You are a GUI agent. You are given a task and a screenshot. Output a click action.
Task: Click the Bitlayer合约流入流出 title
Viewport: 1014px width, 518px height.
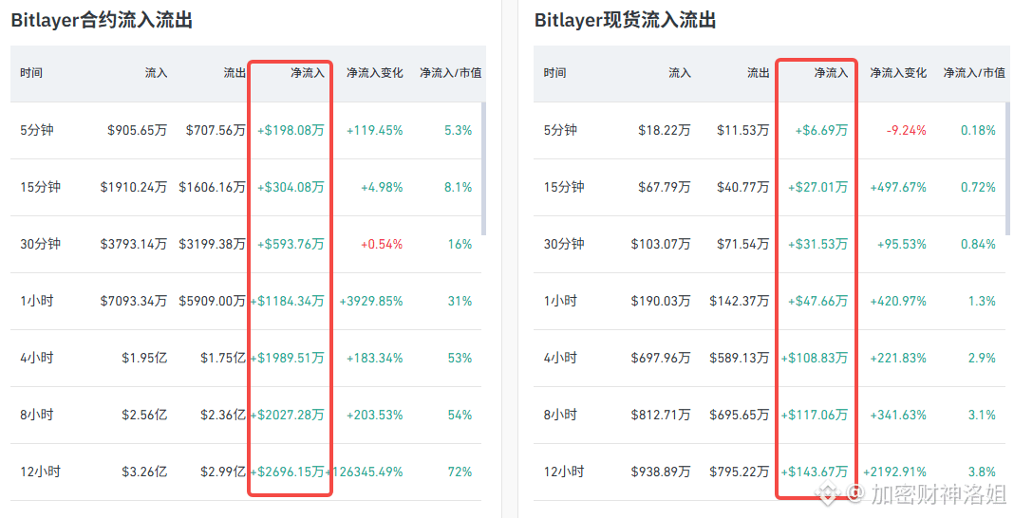coord(102,20)
